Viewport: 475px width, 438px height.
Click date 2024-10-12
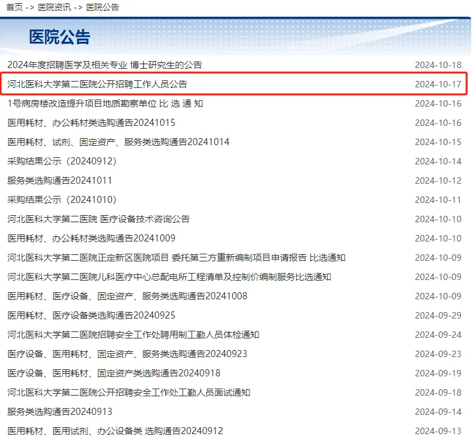438,180
